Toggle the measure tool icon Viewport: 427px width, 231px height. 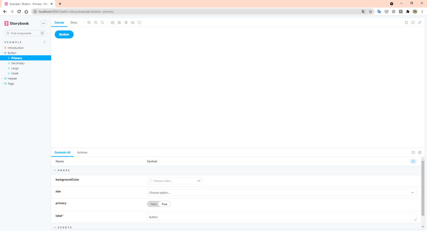[133, 22]
